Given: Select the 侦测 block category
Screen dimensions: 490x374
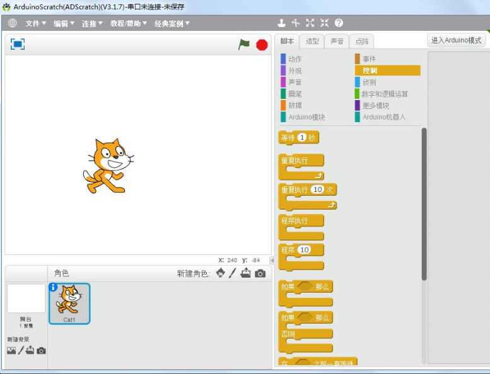Looking at the screenshot, I should click(366, 82).
